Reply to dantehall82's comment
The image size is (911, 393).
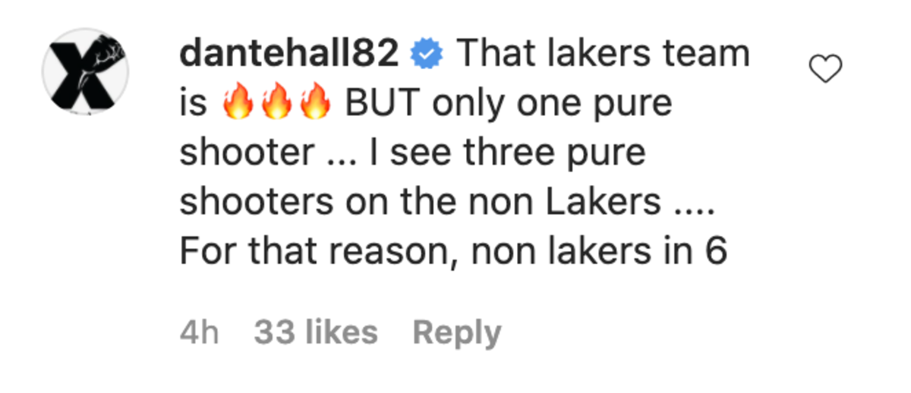(x=456, y=332)
